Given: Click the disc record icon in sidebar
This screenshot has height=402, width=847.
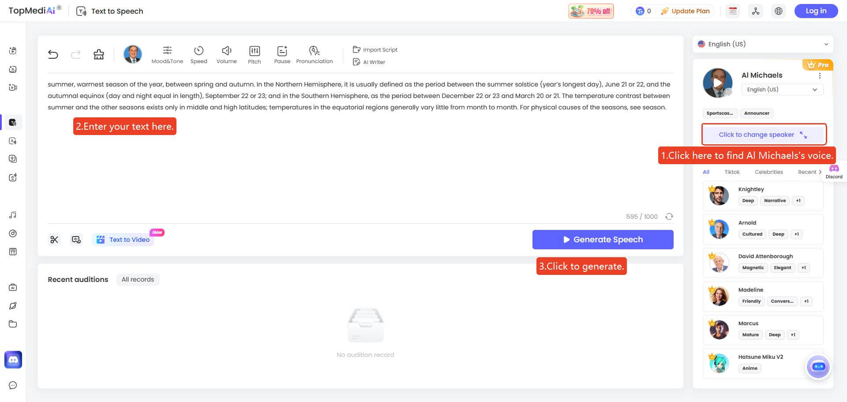Looking at the screenshot, I should pyautogui.click(x=13, y=233).
